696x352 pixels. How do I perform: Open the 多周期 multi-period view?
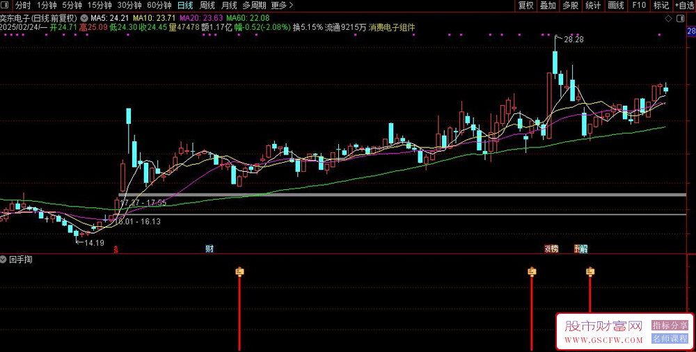tap(254, 6)
